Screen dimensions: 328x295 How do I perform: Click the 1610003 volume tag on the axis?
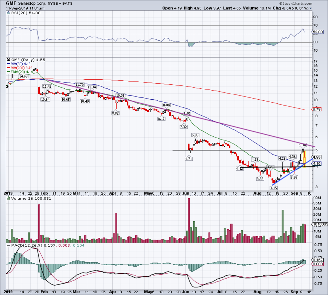(320, 224)
